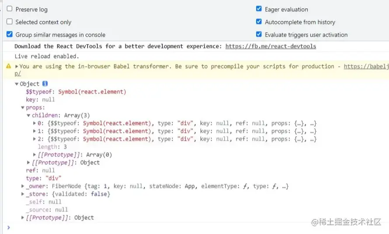The width and height of the screenshot is (389, 234).
Task: Expand the [[Prototype]]: Array(0) entry
Action: [35, 155]
